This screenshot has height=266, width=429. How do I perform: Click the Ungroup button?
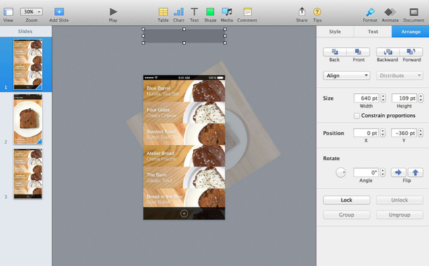[x=399, y=215]
